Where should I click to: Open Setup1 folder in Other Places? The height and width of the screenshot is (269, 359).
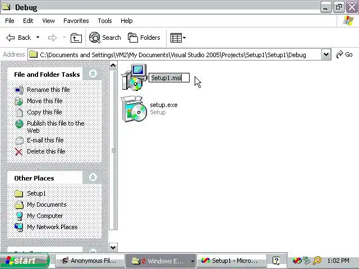36,193
